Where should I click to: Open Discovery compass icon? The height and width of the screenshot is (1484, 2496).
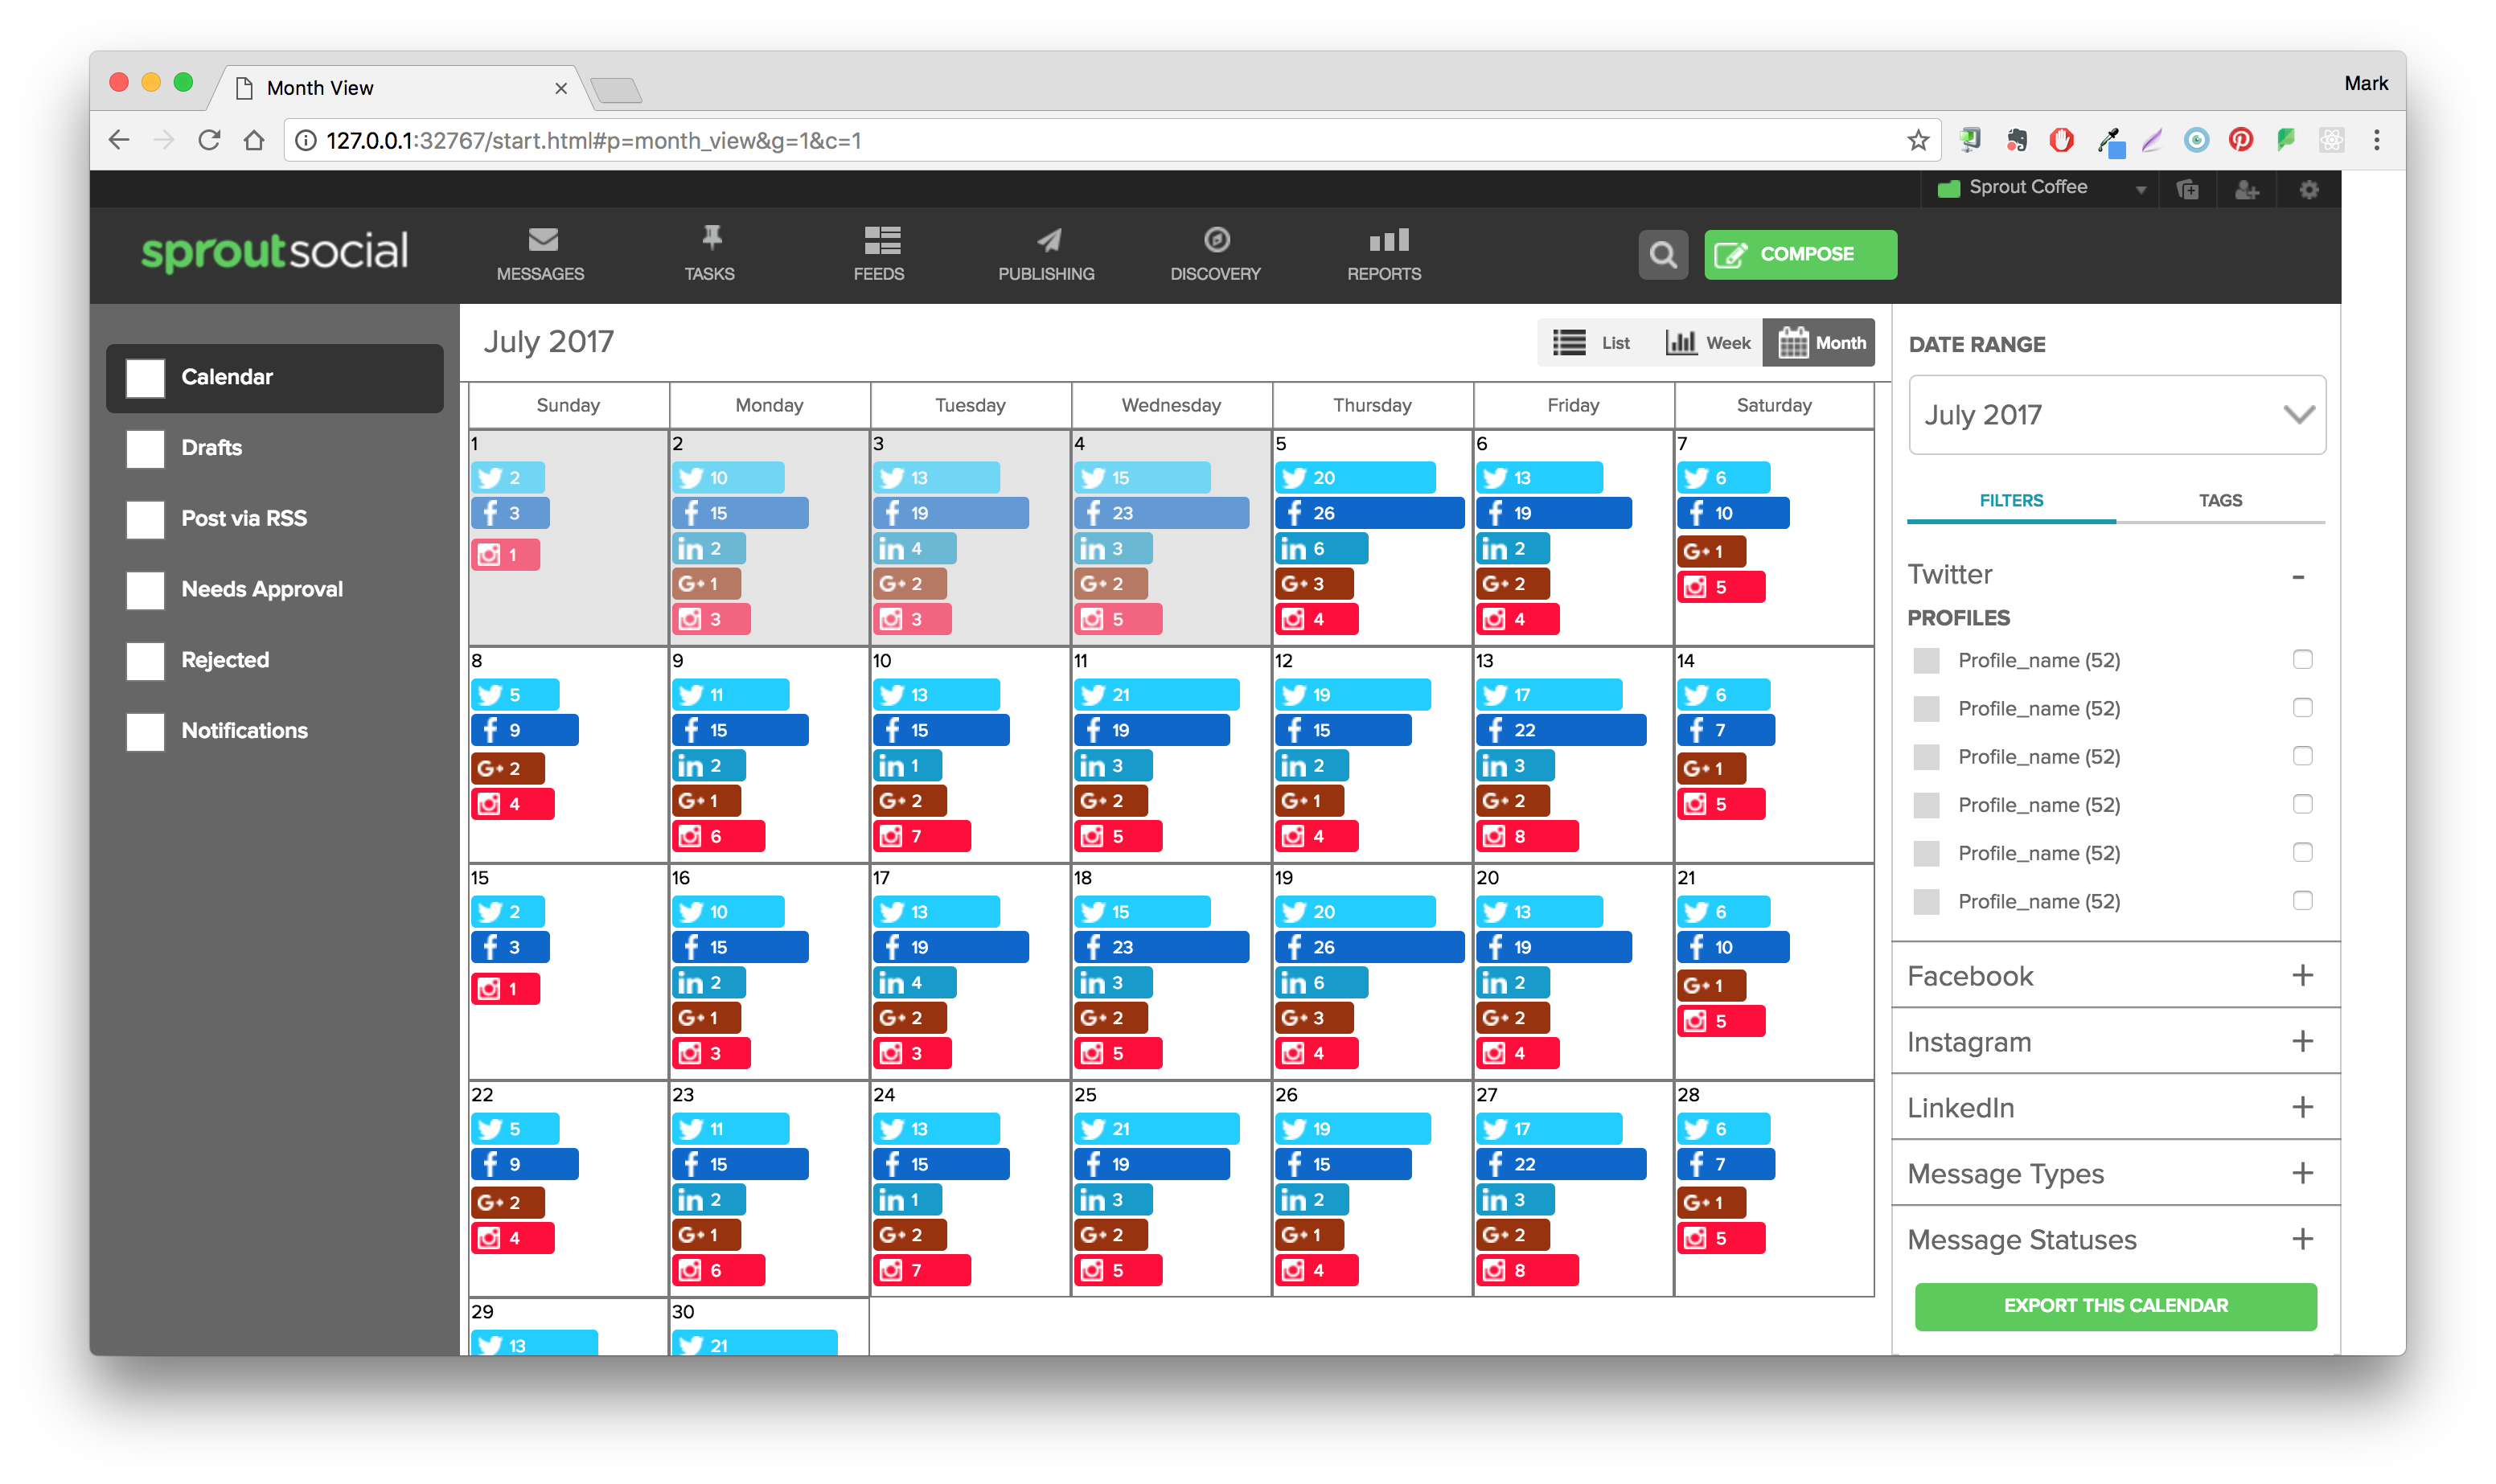[x=1216, y=240]
